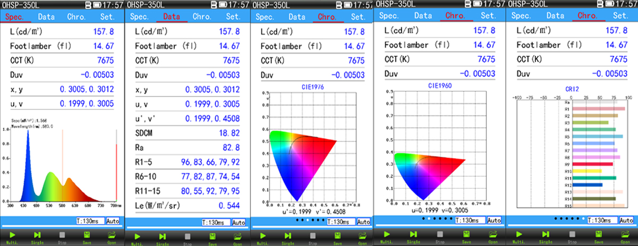Open the Set. tab in the CRI2 panel
The width and height of the screenshot is (638, 246).
(621, 16)
